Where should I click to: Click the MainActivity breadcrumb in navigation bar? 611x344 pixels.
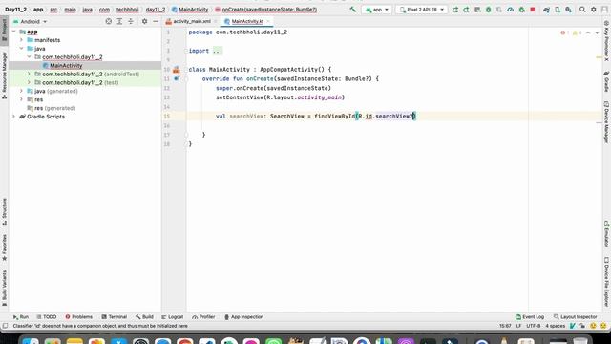click(x=190, y=10)
